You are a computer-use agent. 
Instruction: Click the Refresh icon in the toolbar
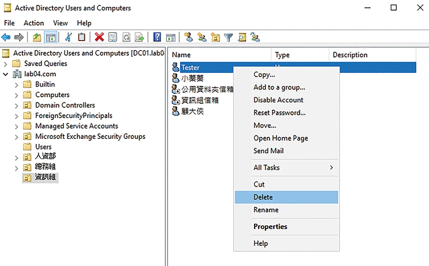click(126, 37)
